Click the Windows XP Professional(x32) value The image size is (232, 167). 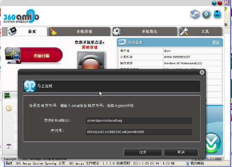point(183,63)
